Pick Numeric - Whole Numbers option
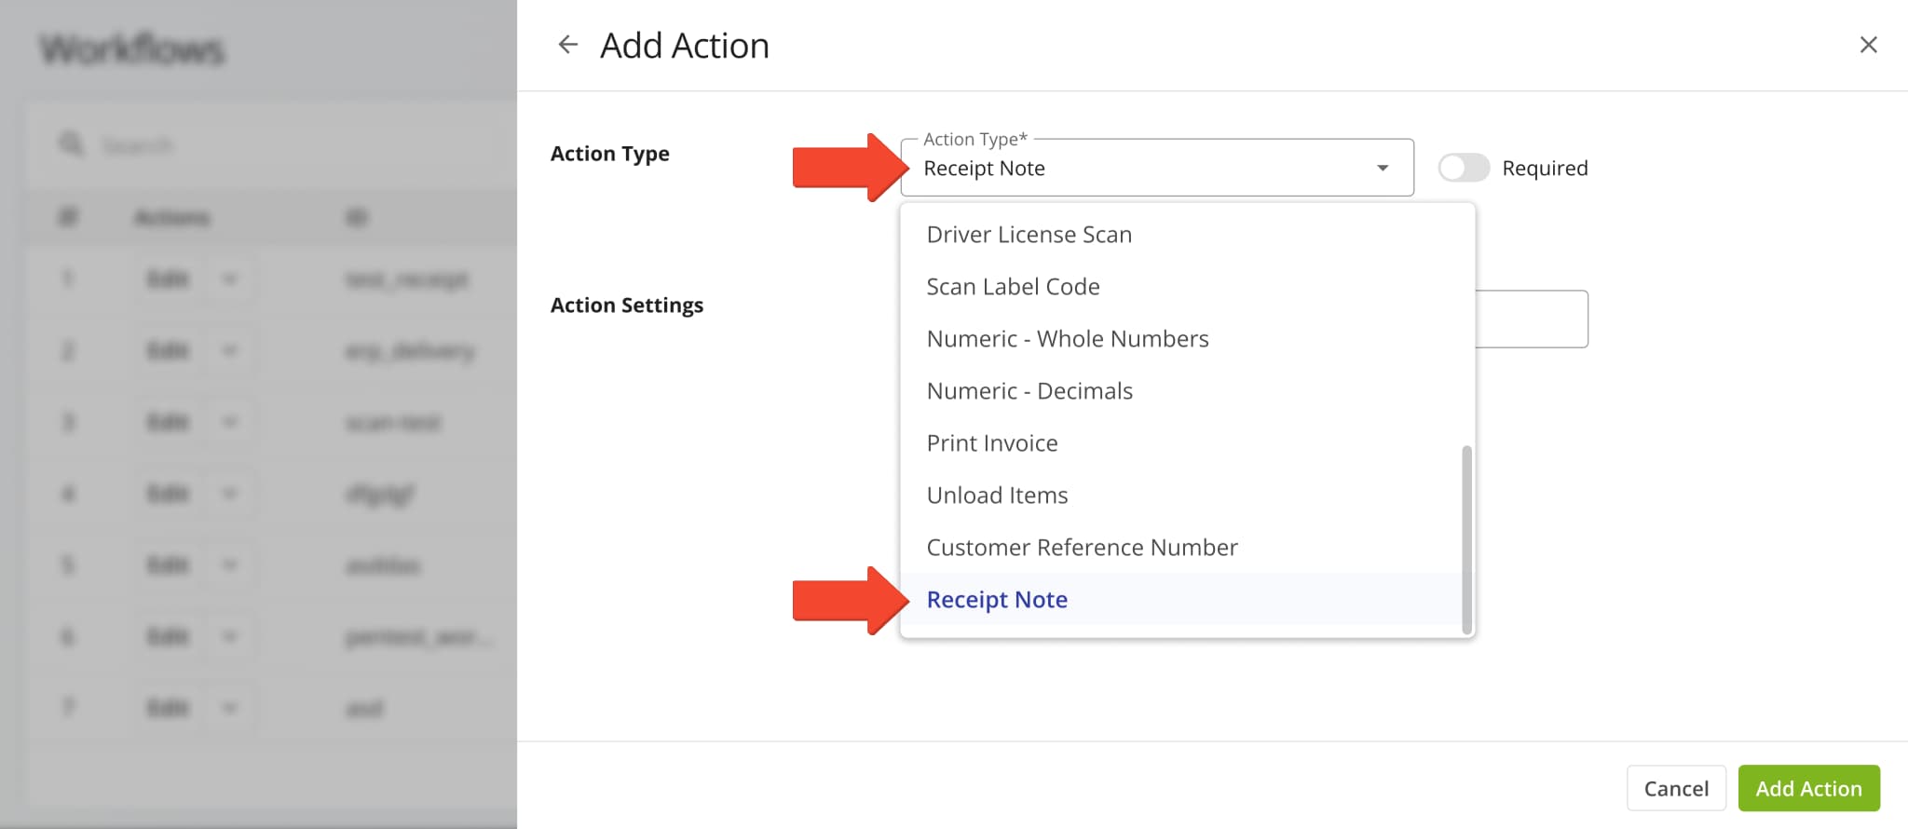The width and height of the screenshot is (1908, 829). [1067, 339]
